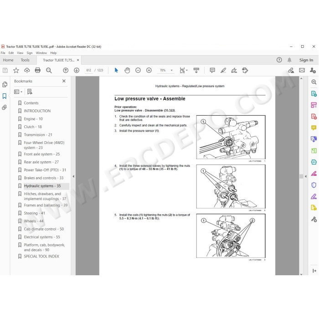Click add new bookmark icon
The width and height of the screenshot is (319, 319).
pos(30,92)
